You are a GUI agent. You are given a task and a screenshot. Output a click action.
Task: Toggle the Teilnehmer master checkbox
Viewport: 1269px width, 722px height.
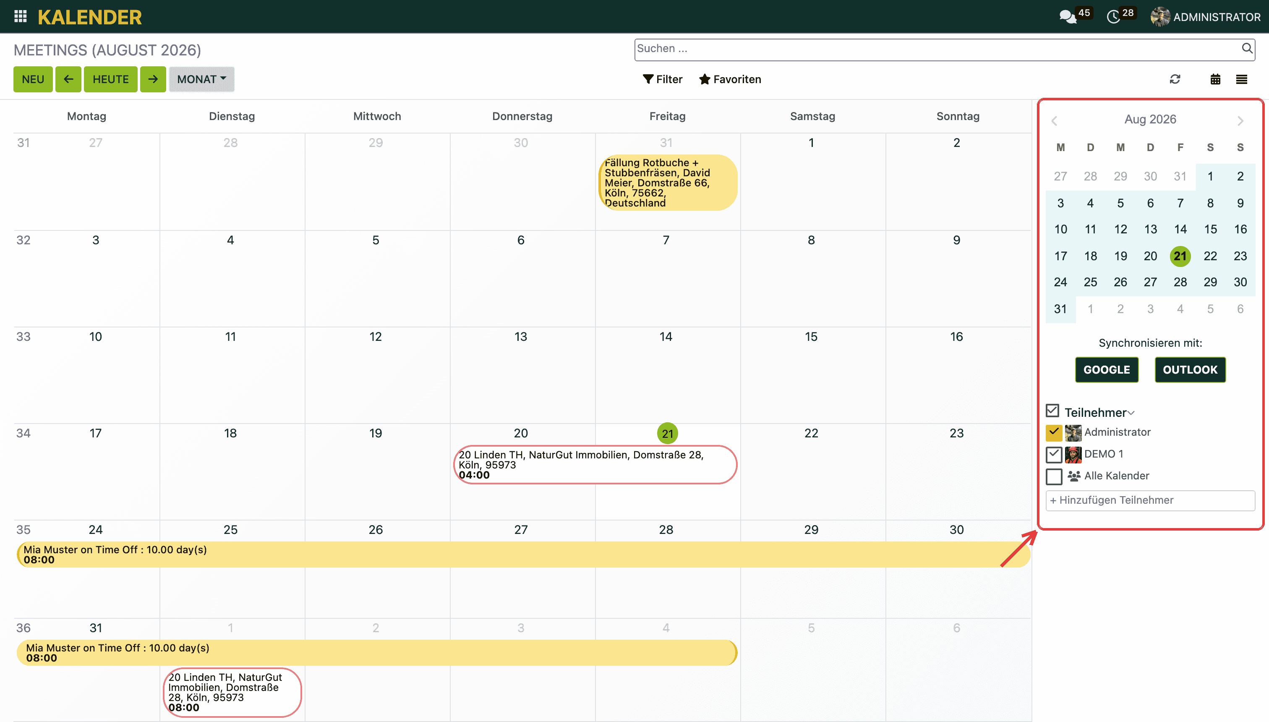(x=1052, y=411)
